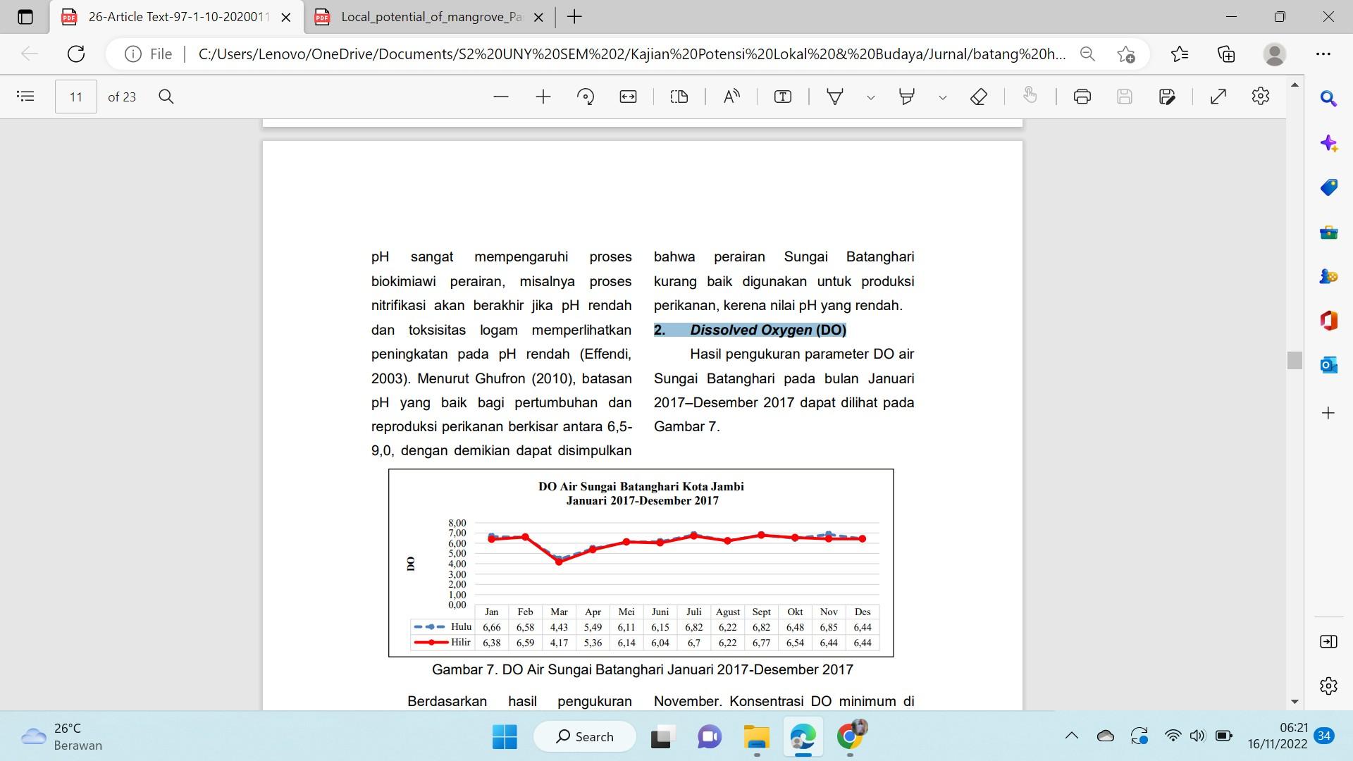Open sidebar Search
Image resolution: width=1353 pixels, height=761 pixels.
[x=1328, y=99]
